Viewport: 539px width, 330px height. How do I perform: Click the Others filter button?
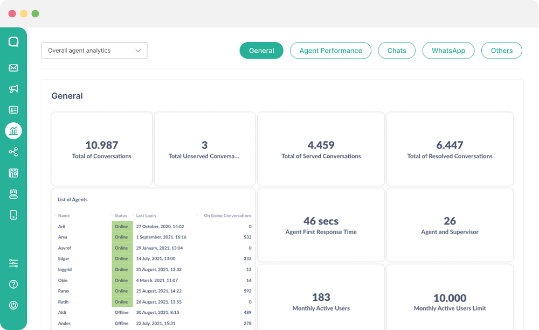coord(501,50)
